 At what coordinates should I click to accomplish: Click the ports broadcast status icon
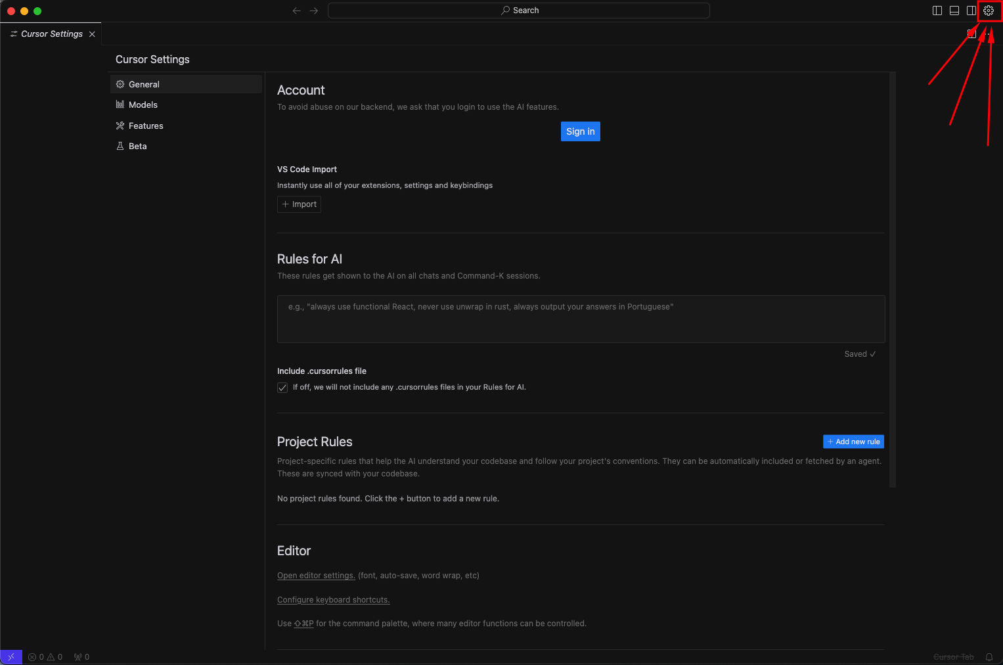(x=81, y=656)
